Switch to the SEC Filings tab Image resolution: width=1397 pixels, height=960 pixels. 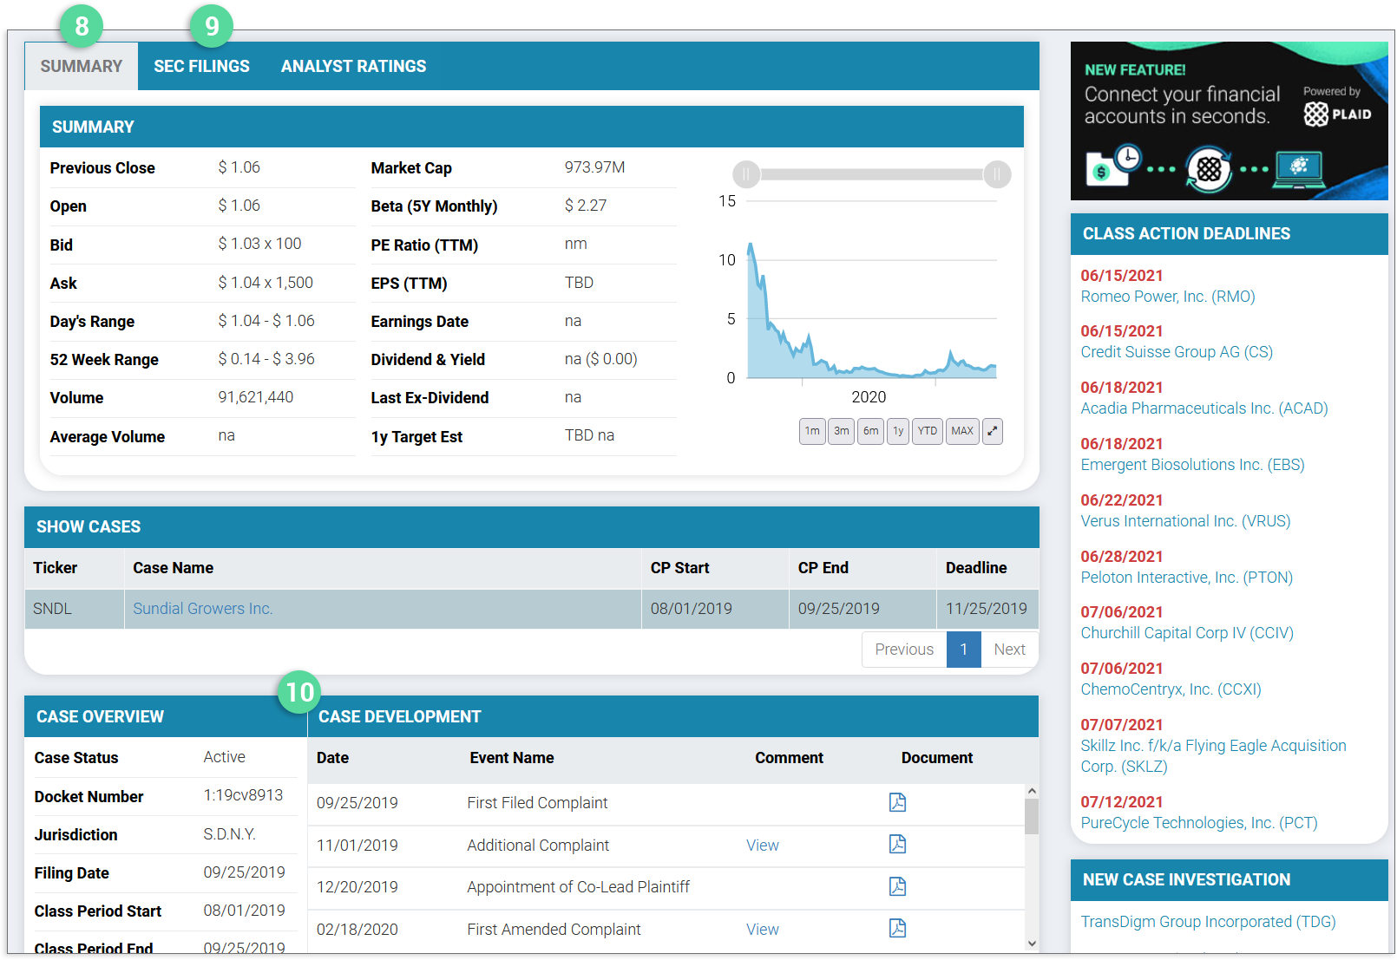201,67
